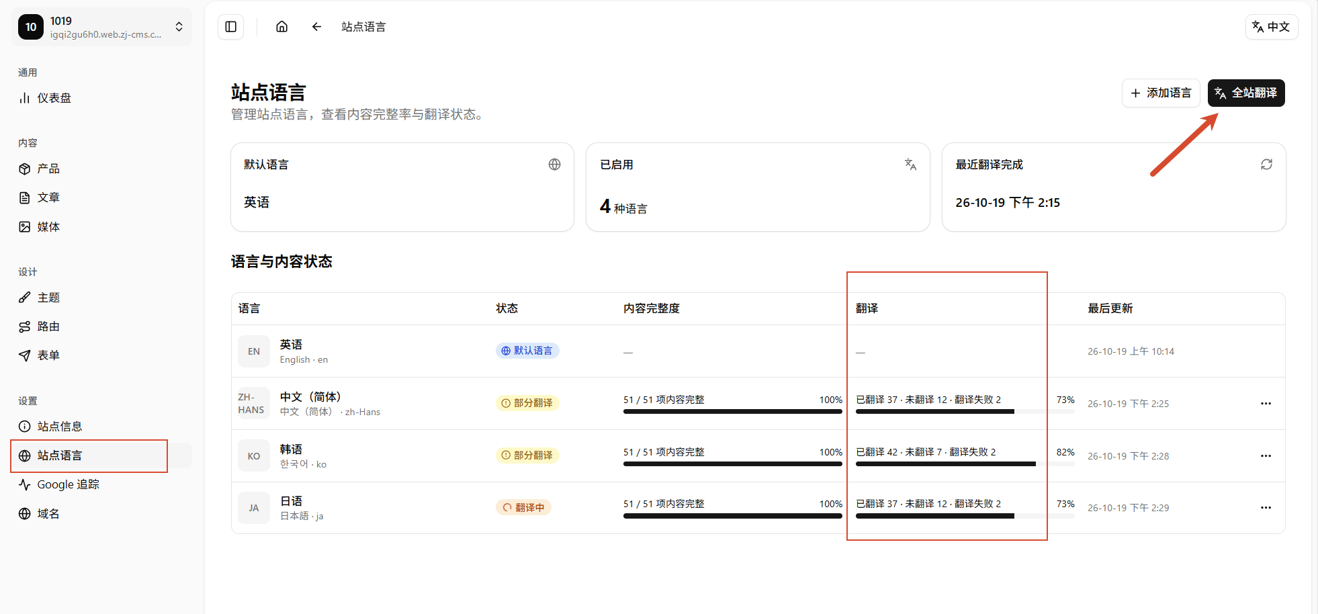Click 部分翻译 badge in 韩语 row
Screen dimensions: 1318x614
coord(527,455)
